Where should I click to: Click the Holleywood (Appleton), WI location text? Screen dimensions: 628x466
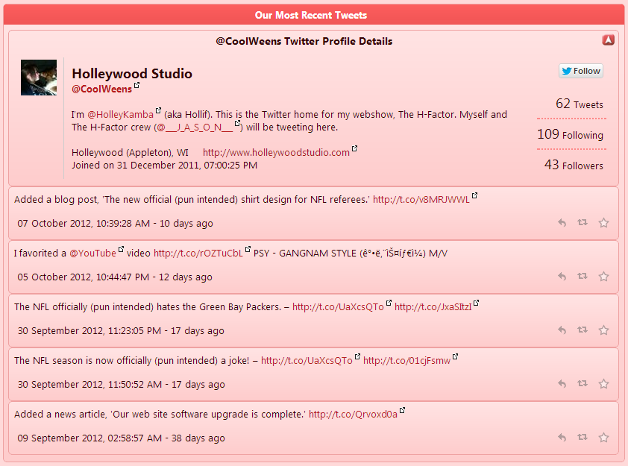tap(130, 153)
